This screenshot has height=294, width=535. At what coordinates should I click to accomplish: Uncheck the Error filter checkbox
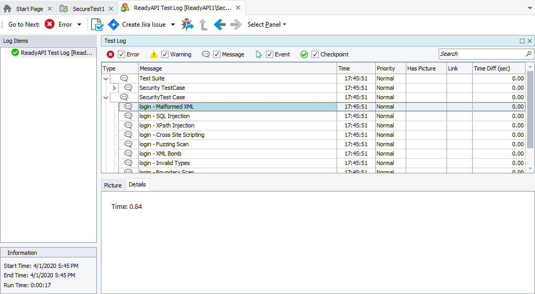[x=121, y=54]
